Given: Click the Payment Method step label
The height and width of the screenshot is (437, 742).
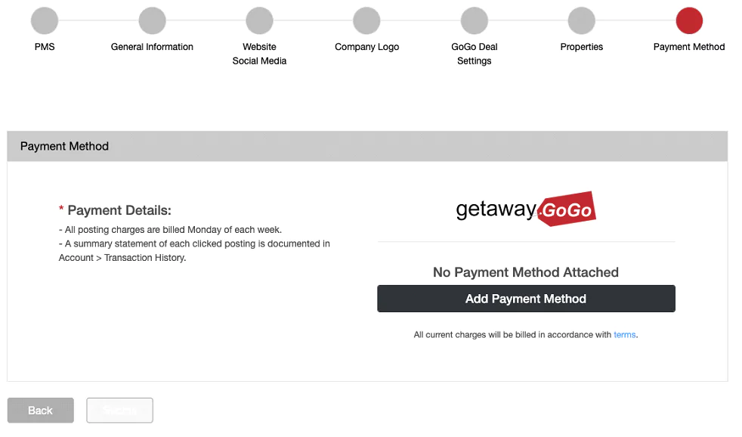Looking at the screenshot, I should (x=689, y=47).
